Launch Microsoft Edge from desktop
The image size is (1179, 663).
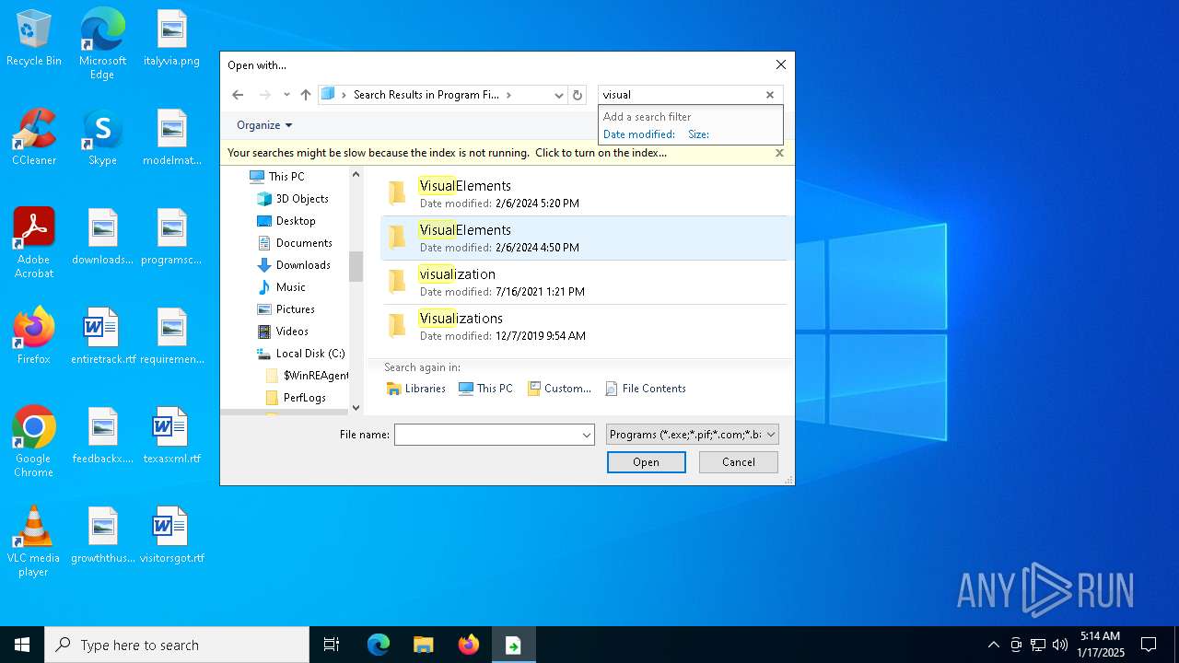click(102, 44)
